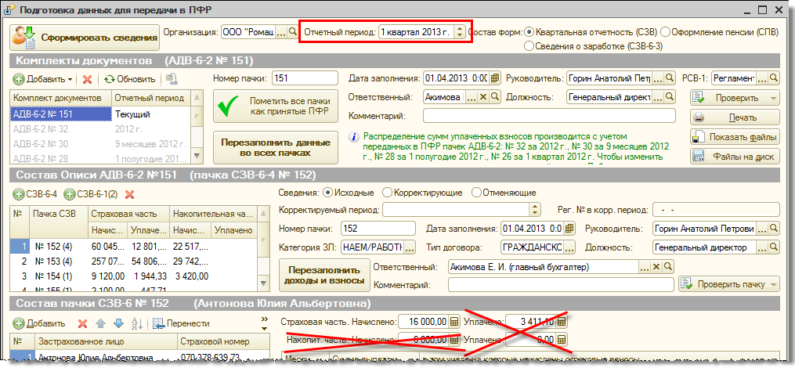This screenshot has height=368, width=795.
Task: Select pack row № 154 (1)
Action: pos(135,276)
